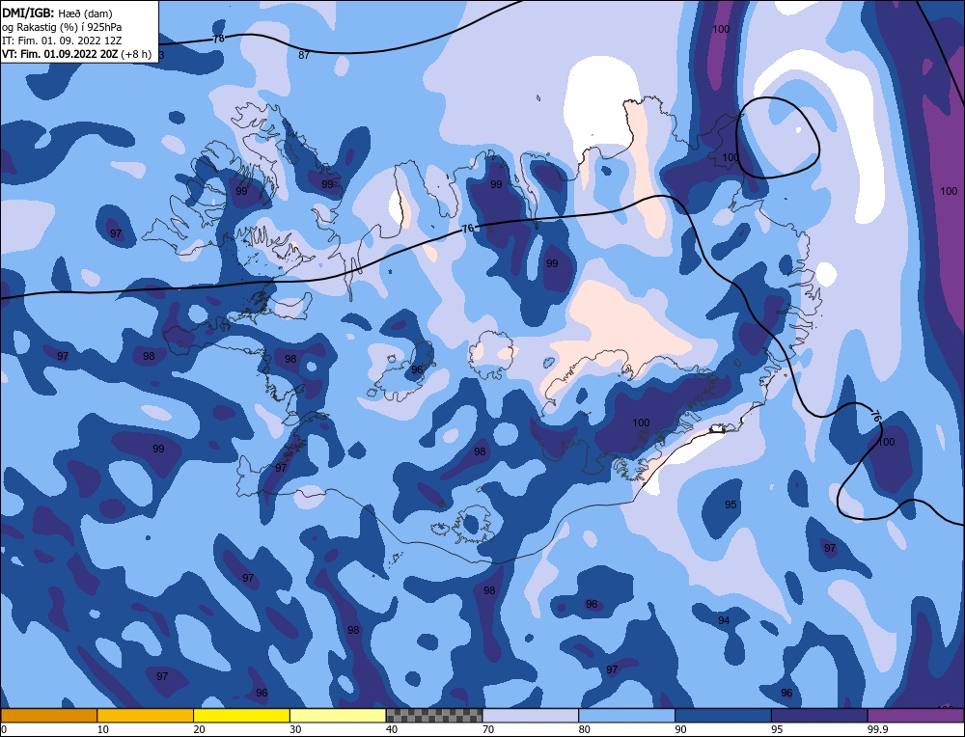
Task: Click the "95" legend tick label on the color bar
Action: 777,729
